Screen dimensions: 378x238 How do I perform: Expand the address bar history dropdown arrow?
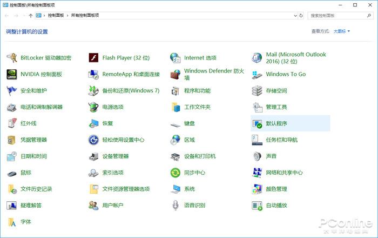click(295, 16)
